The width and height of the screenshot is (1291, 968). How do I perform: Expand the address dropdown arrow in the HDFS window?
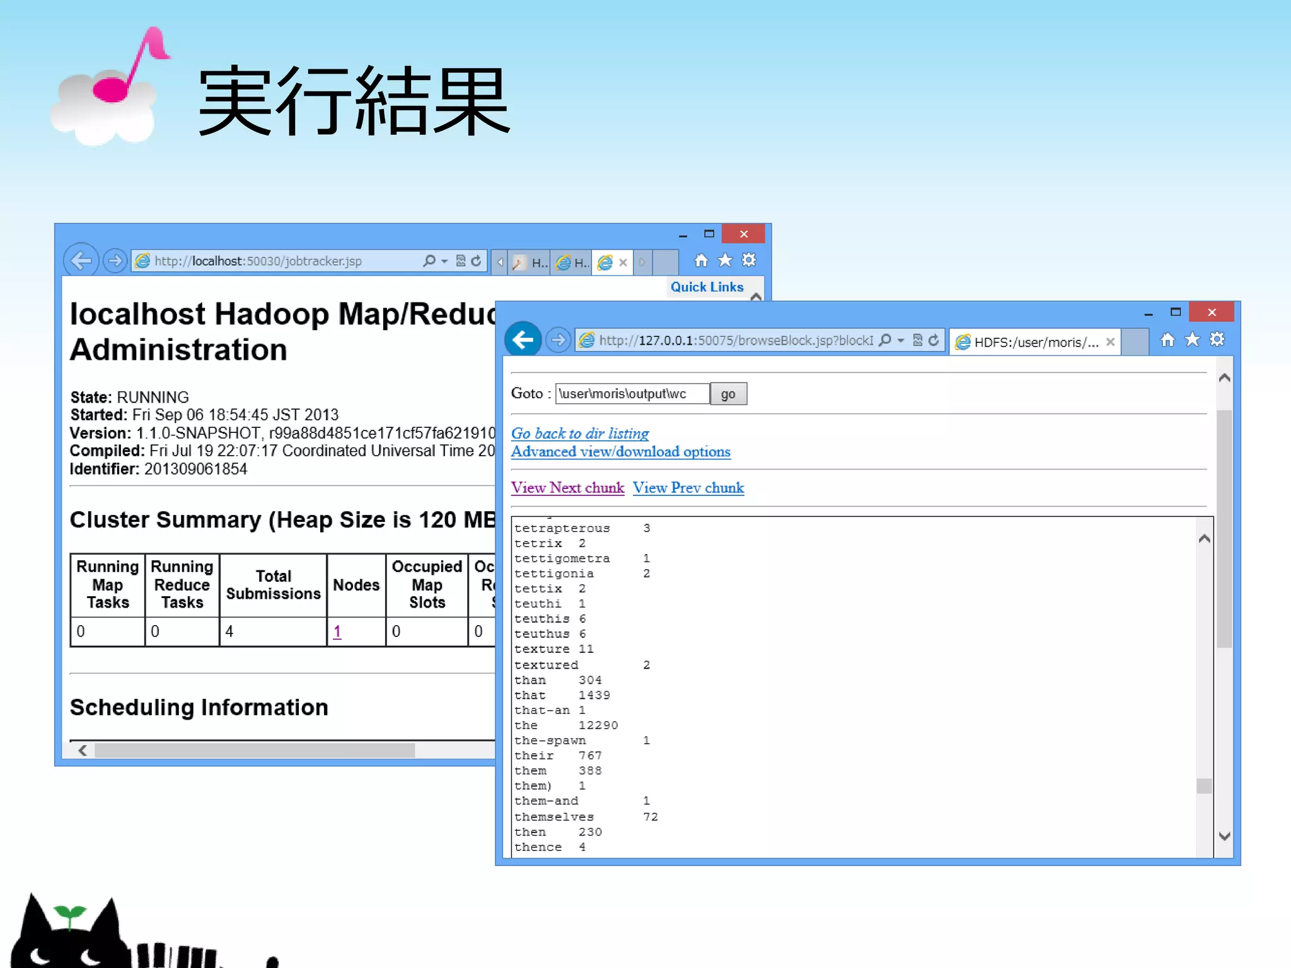click(901, 340)
